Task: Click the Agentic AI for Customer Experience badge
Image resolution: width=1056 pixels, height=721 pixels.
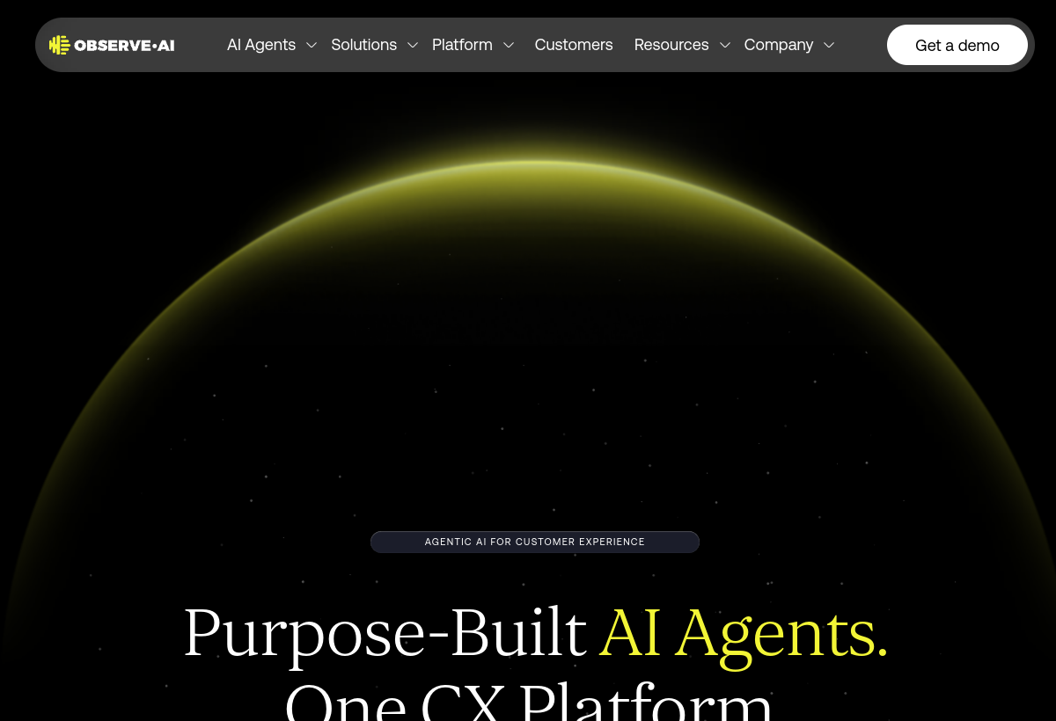Action: click(x=535, y=542)
